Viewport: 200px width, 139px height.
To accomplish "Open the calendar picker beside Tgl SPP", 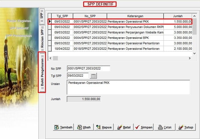I will 93,76.
